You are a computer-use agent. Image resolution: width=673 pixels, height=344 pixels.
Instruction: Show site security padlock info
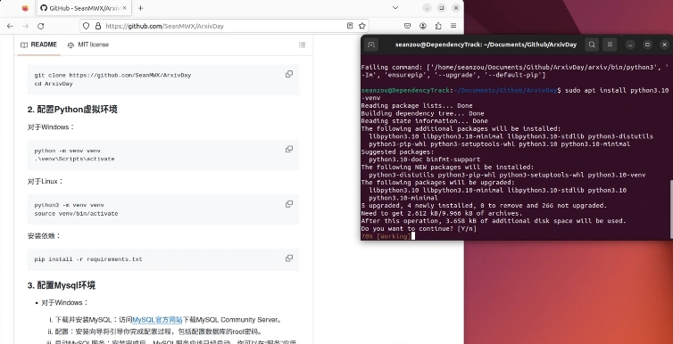(x=98, y=26)
